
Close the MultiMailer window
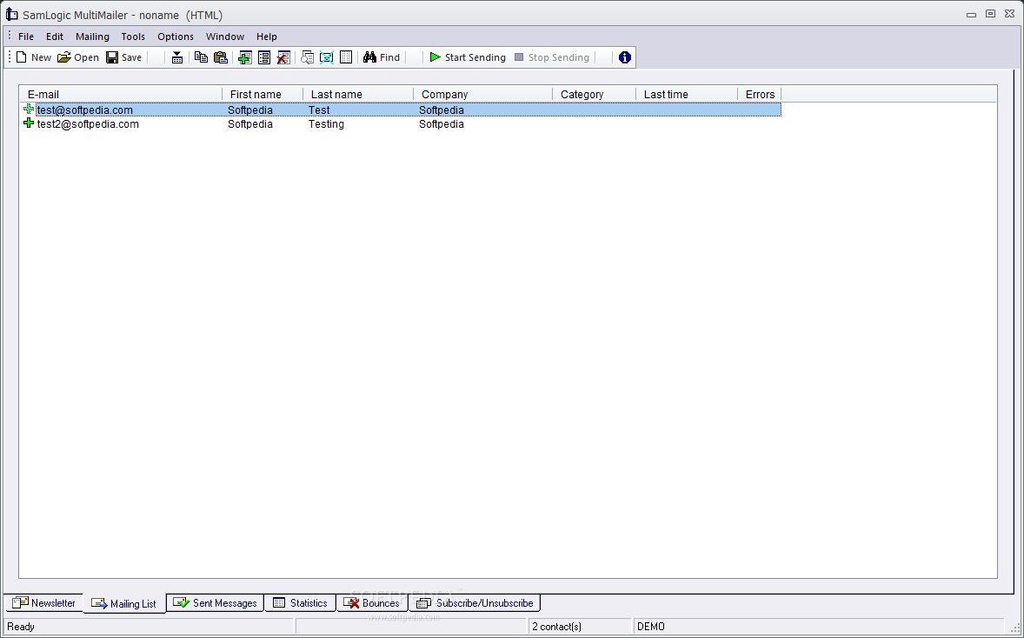1009,14
